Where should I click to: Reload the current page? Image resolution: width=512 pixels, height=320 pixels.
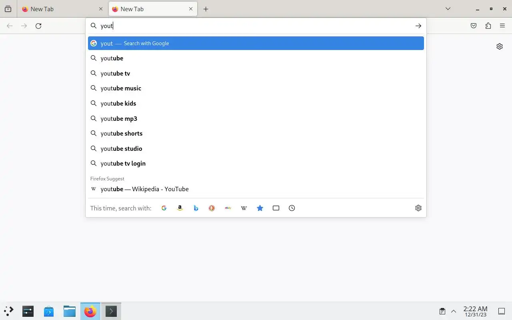coord(38,26)
